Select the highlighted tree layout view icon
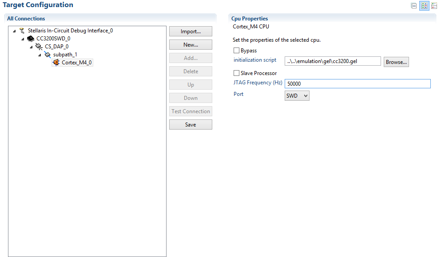 [x=424, y=6]
